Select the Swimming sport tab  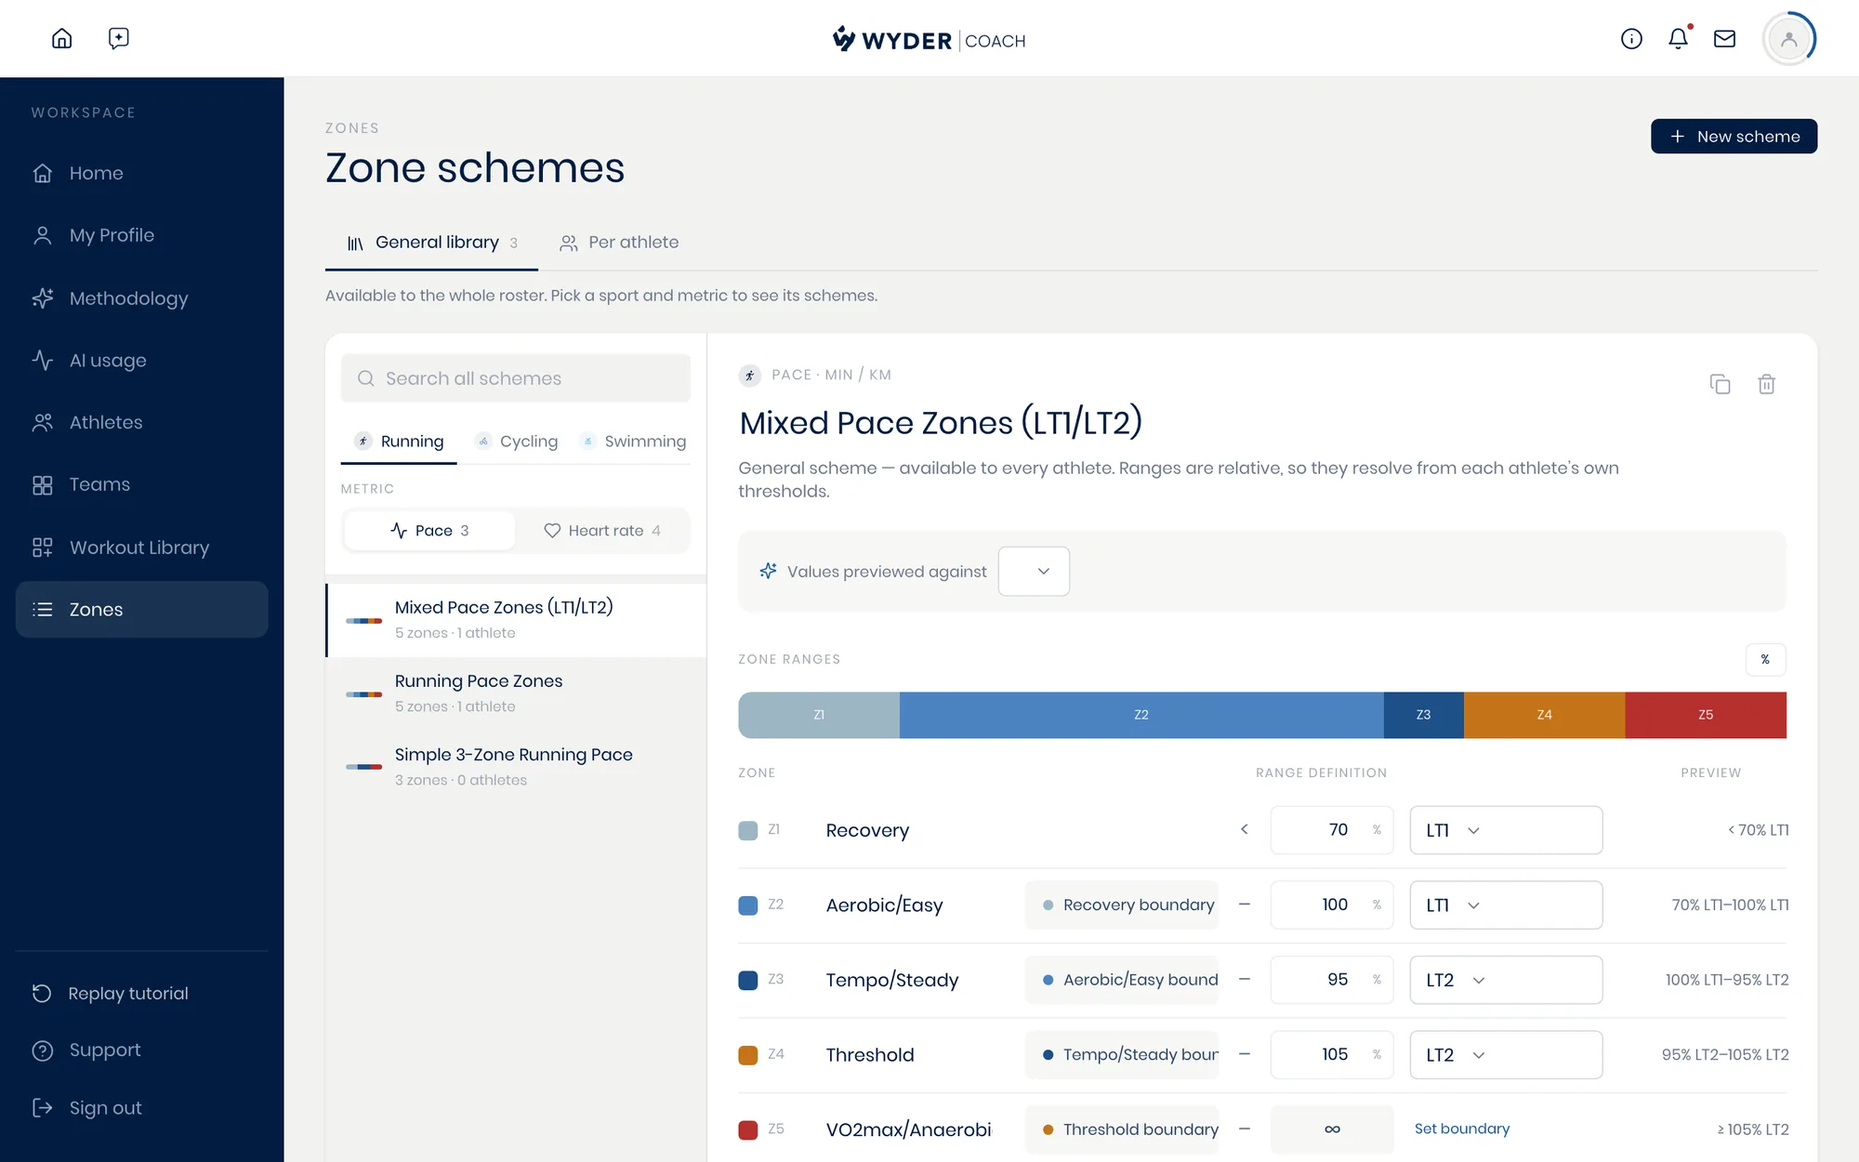pyautogui.click(x=633, y=441)
